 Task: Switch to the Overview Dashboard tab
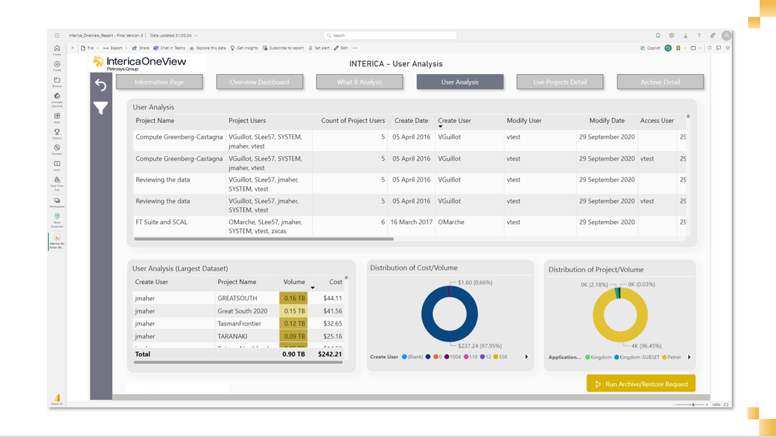click(x=259, y=82)
